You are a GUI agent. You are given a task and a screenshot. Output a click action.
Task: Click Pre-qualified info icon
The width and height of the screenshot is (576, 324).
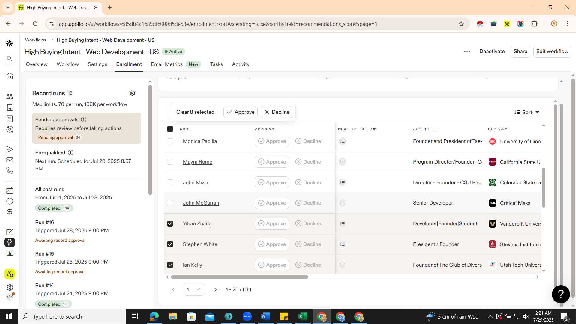tap(70, 152)
